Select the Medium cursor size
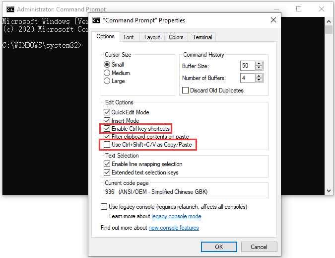Screen dimensions: 335x258 tap(107, 73)
